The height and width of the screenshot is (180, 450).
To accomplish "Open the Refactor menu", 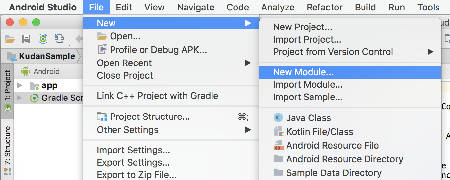I will click(325, 7).
